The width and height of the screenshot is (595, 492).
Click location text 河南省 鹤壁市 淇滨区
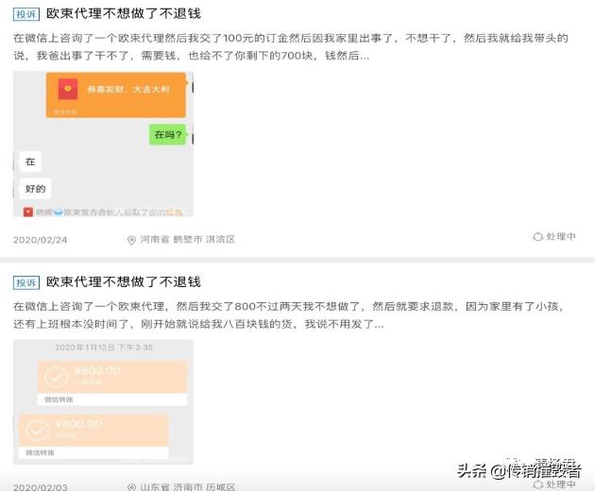click(188, 239)
